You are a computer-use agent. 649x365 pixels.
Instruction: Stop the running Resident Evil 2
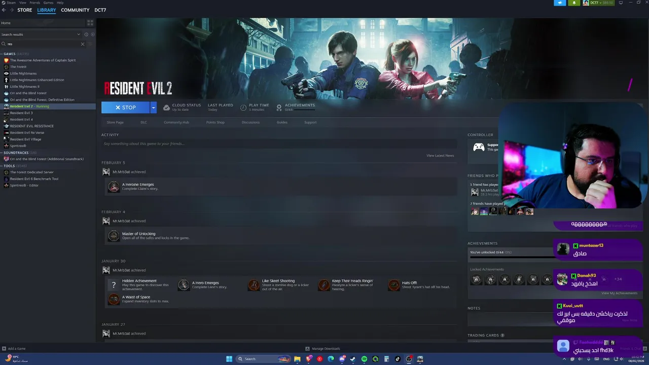126,107
